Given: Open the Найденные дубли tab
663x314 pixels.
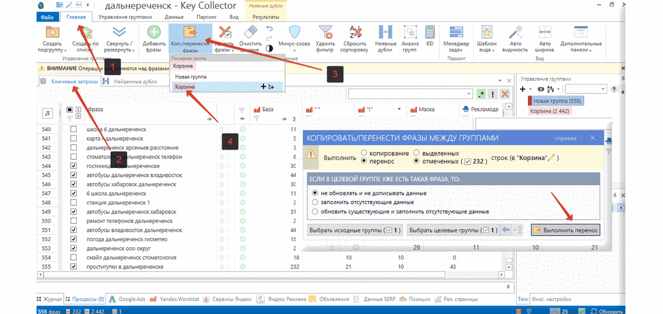Looking at the screenshot, I should [130, 81].
